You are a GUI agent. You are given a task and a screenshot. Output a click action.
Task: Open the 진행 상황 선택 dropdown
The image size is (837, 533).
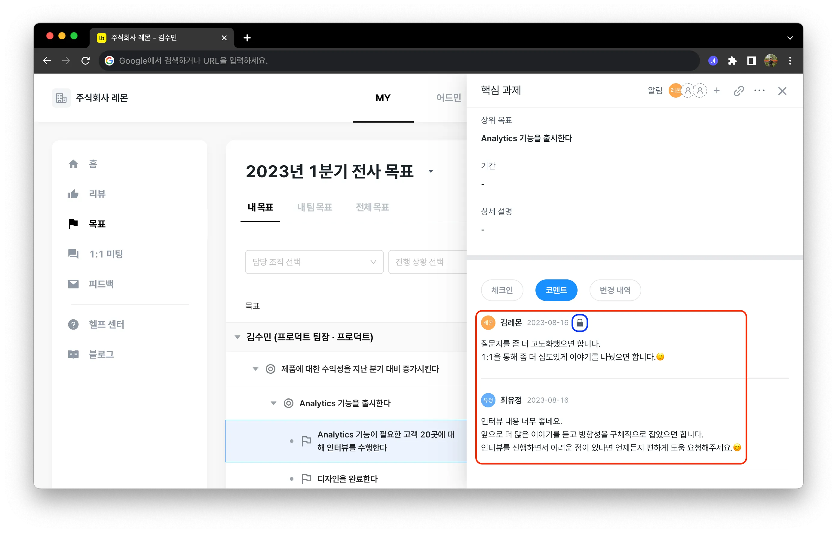coord(428,262)
